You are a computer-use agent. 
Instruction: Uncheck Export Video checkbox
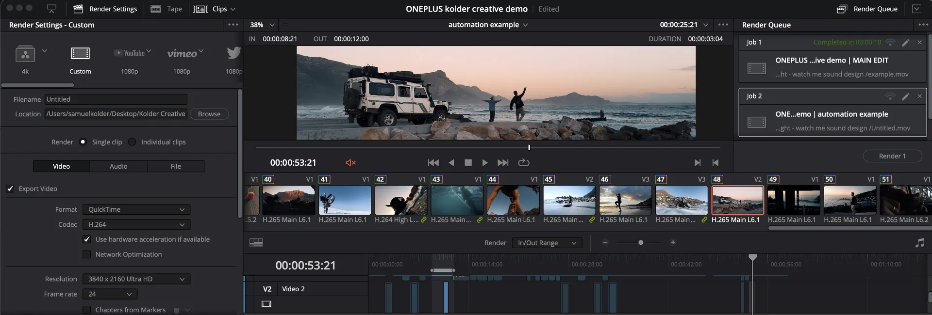[x=10, y=189]
